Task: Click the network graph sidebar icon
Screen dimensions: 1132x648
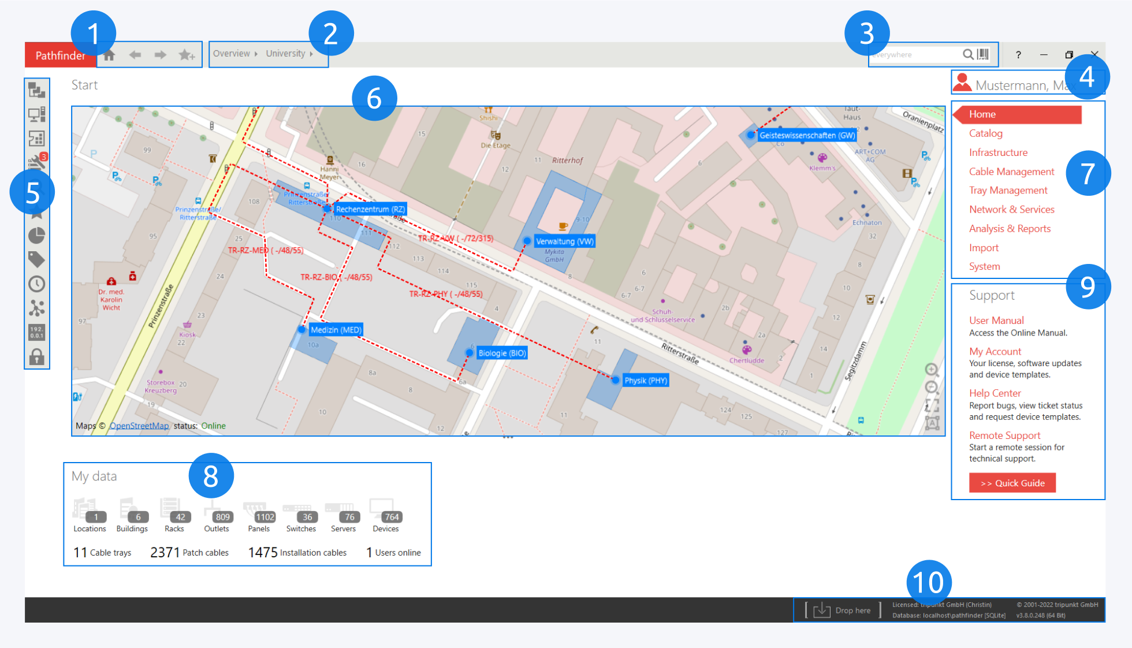Action: click(x=36, y=308)
